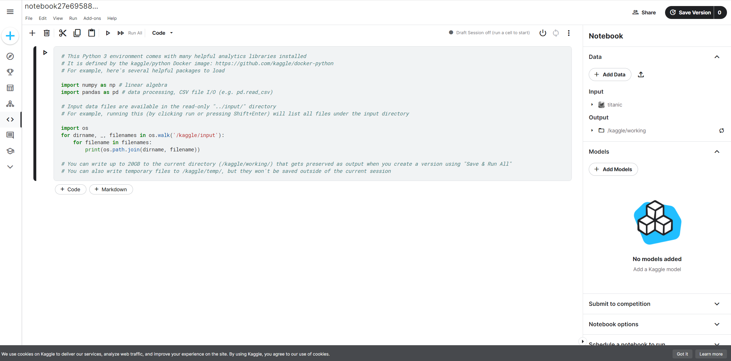Open the Code cell type dropdown

162,33
